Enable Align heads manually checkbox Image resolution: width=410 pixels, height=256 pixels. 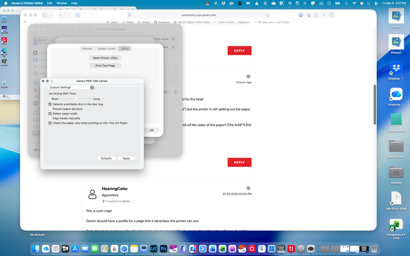[x=50, y=118]
